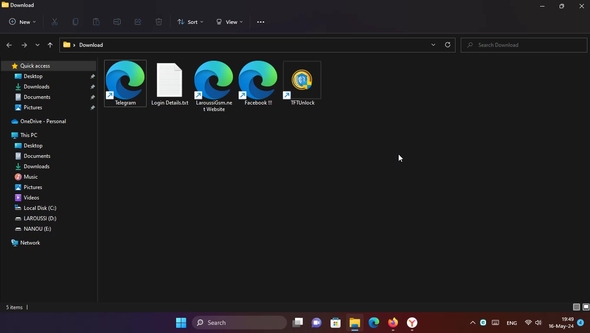Open the See more ellipsis menu

261,22
